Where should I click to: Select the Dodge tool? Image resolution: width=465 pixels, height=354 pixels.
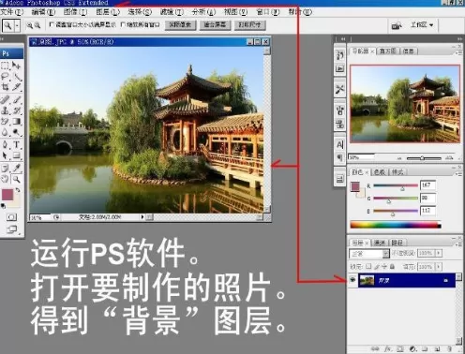click(x=17, y=132)
